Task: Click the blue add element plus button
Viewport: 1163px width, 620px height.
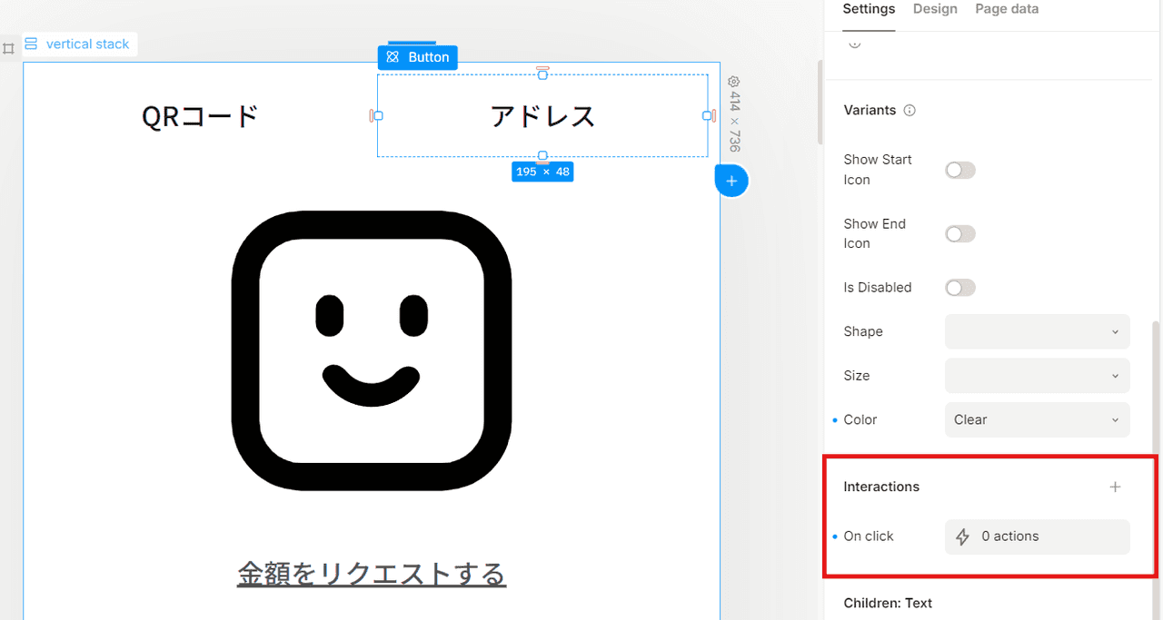Action: (x=731, y=181)
